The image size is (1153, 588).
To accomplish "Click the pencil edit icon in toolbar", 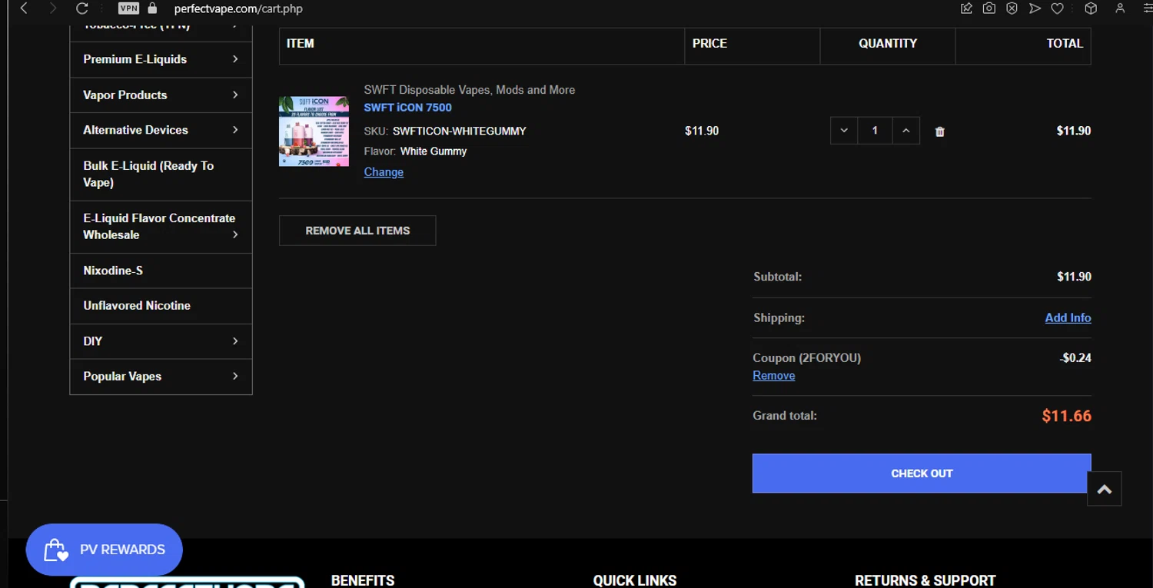I will pos(967,8).
